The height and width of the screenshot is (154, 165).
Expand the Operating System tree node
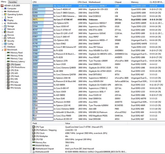(2, 15)
